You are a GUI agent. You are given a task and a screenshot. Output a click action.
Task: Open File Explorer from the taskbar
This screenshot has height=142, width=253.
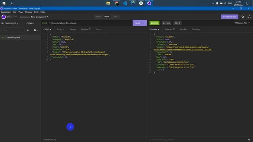pos(108,3)
